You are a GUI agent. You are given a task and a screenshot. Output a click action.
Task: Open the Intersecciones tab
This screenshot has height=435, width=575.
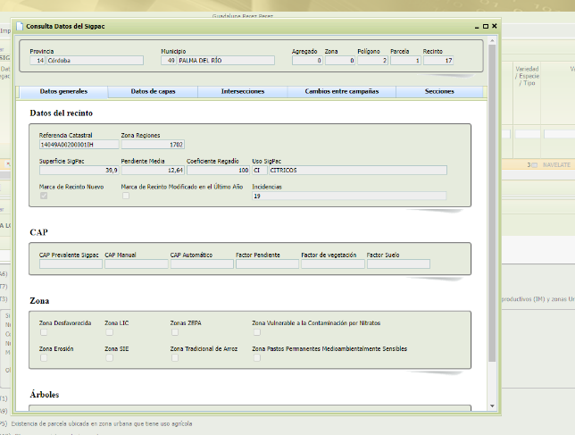[242, 92]
